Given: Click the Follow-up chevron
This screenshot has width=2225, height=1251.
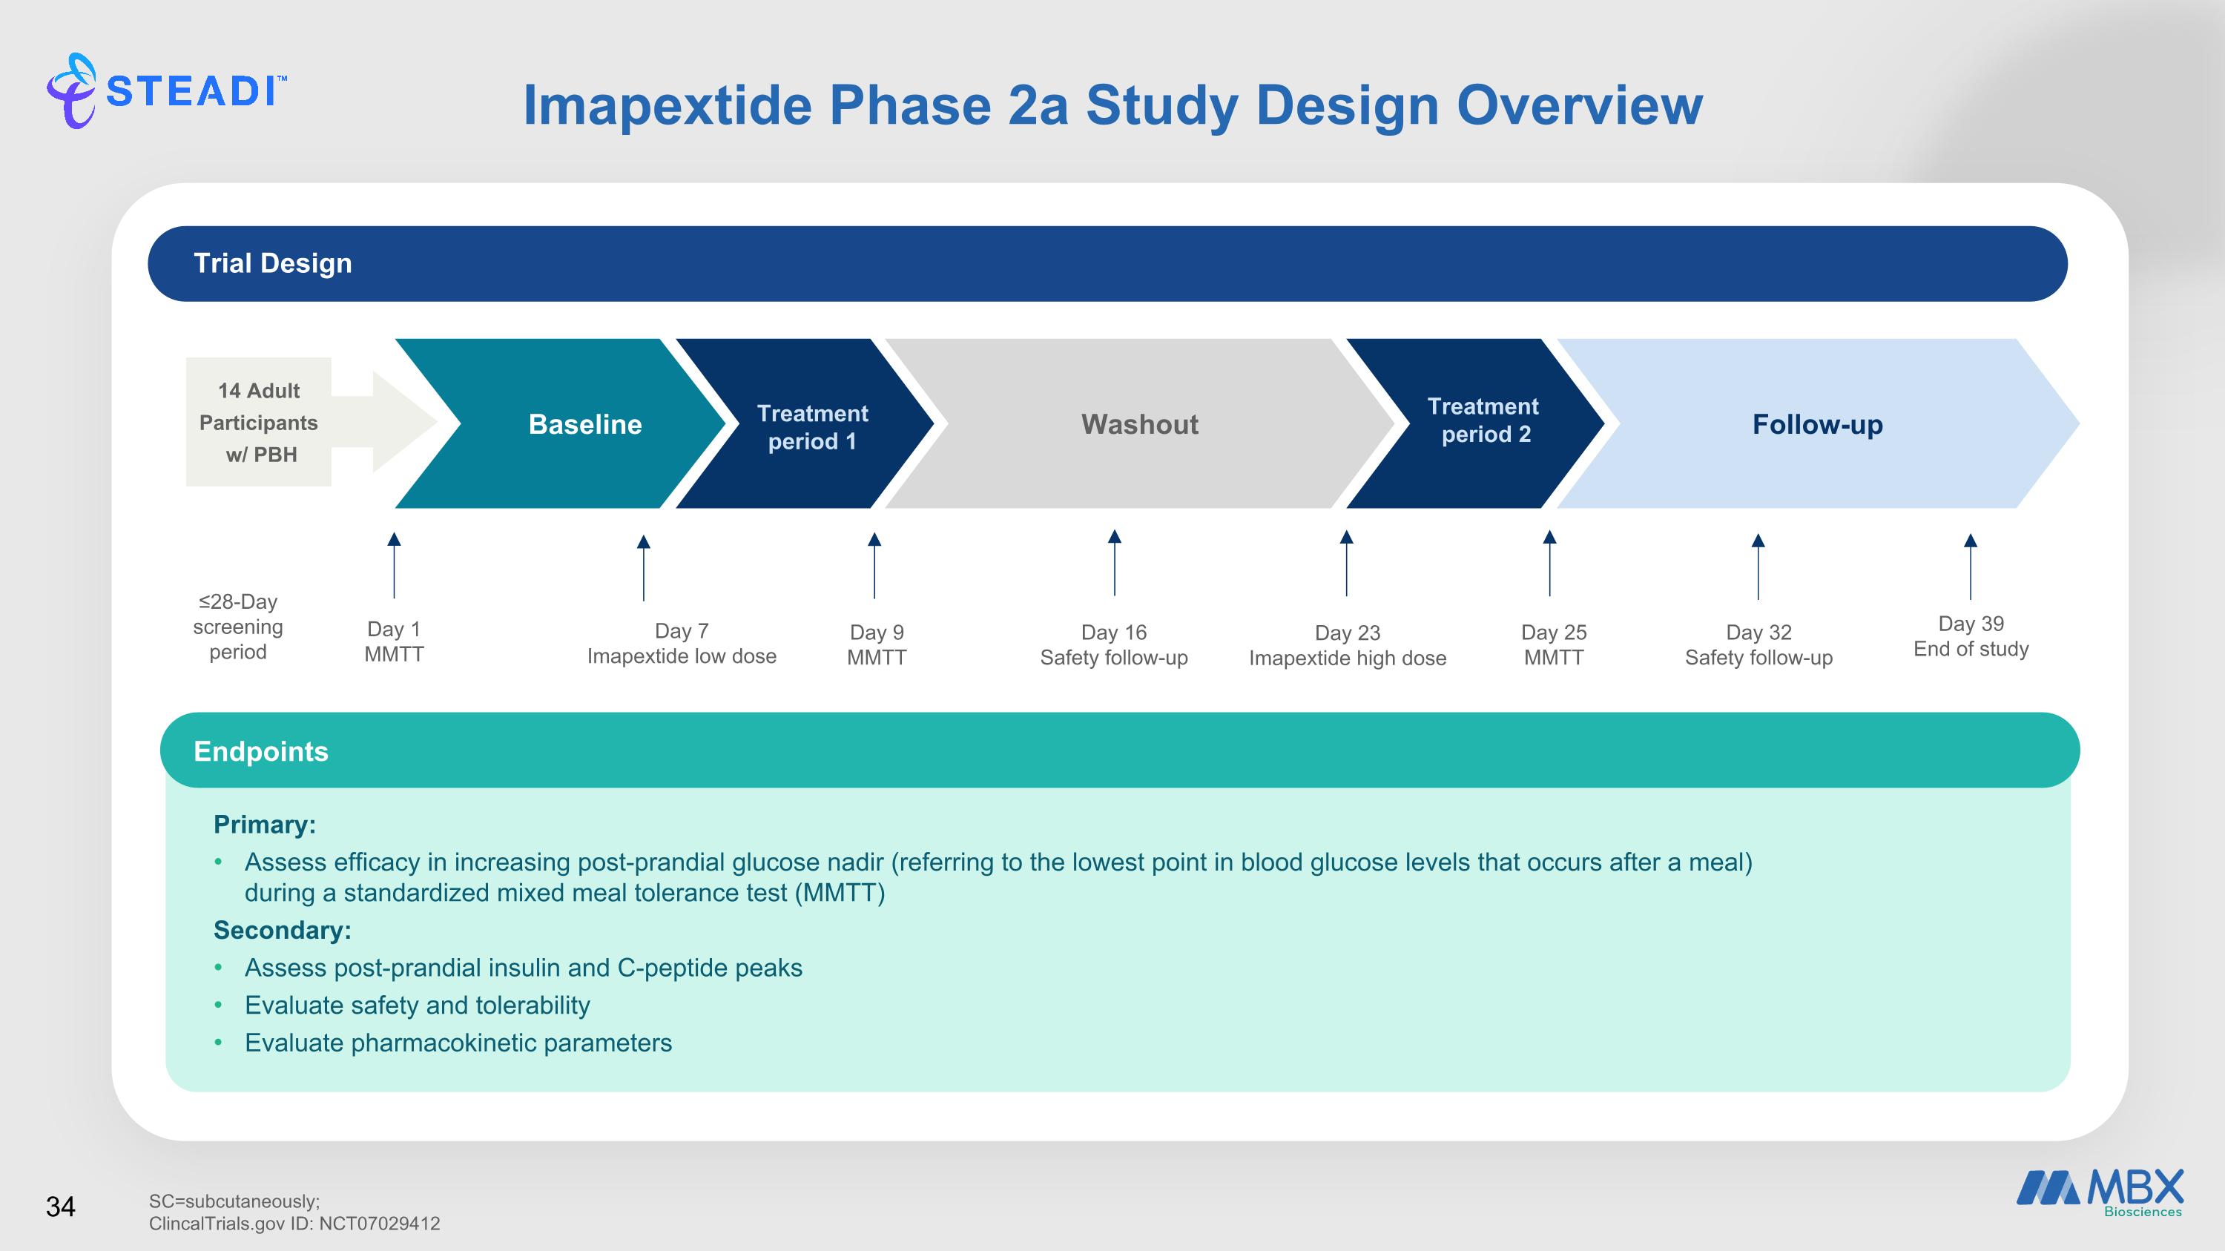Looking at the screenshot, I should coord(1818,423).
